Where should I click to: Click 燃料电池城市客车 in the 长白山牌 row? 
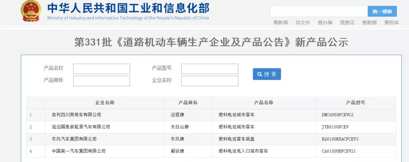[237, 127]
